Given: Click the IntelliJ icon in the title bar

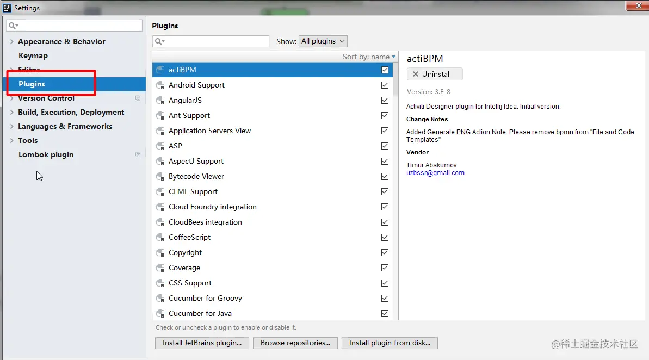Looking at the screenshot, I should [7, 8].
